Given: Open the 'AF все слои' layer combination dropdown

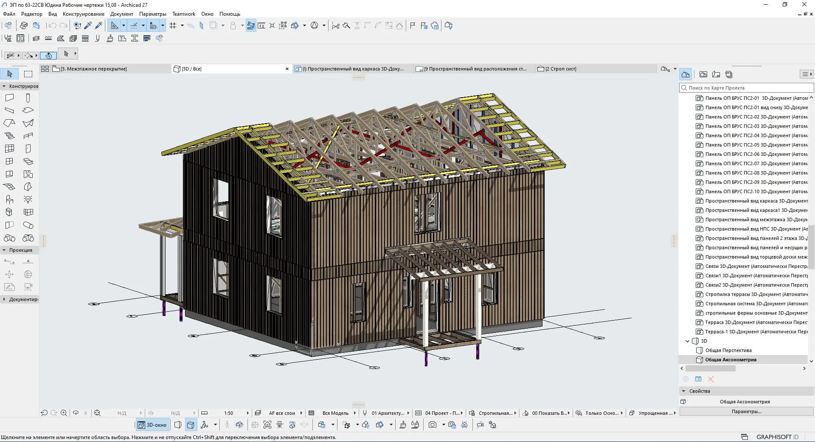Looking at the screenshot, I should 282,413.
